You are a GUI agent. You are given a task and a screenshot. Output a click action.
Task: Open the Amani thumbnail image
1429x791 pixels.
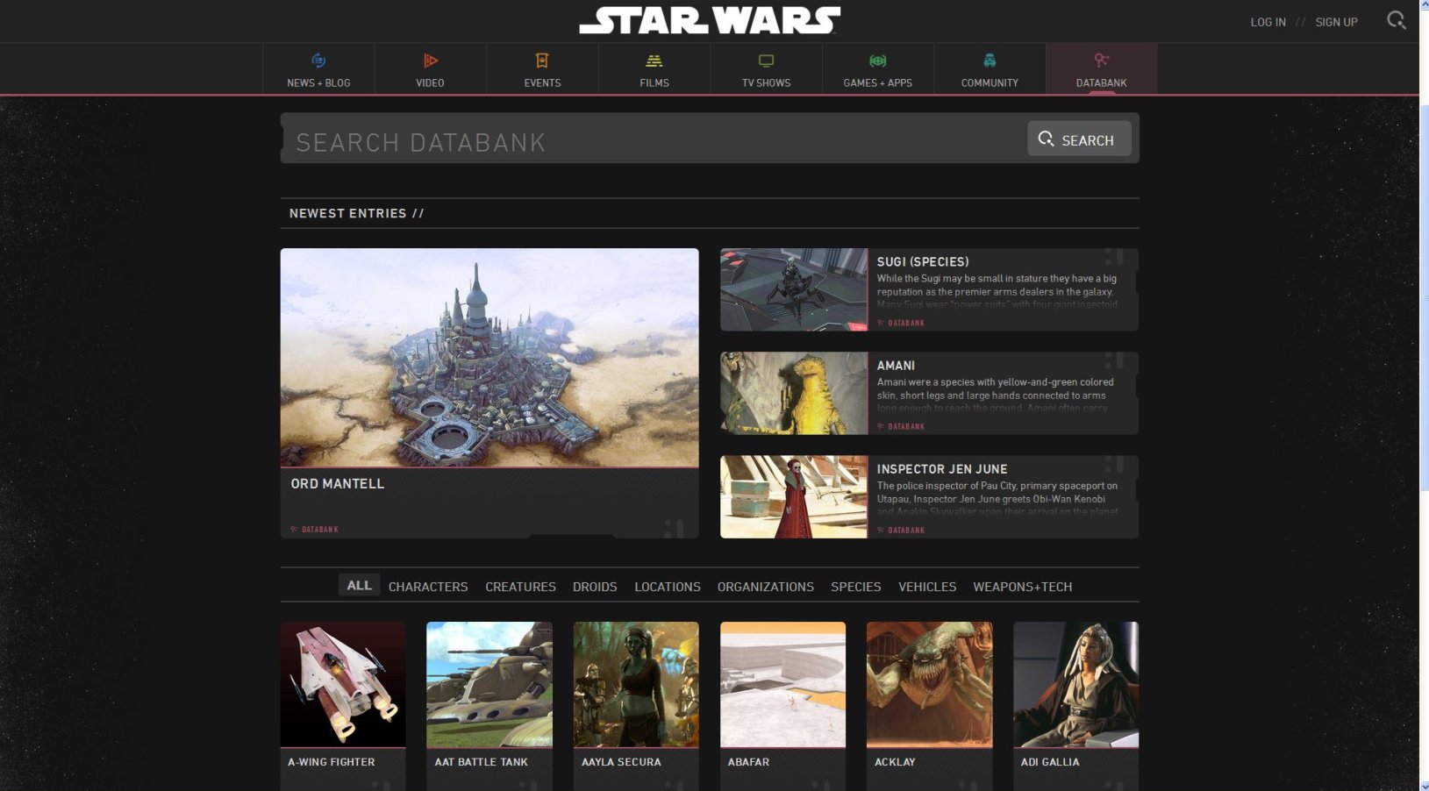point(794,393)
